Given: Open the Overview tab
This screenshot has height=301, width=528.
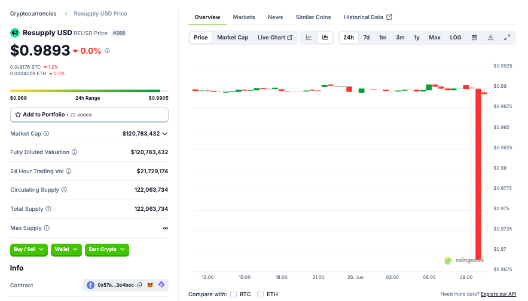Looking at the screenshot, I should pyautogui.click(x=207, y=17).
